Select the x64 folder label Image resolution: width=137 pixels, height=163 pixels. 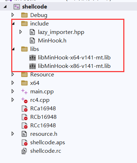(x=35, y=83)
